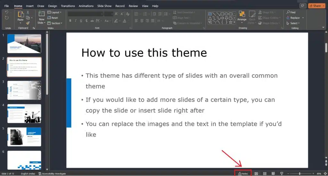Click the zoom slider in status bar

[299, 173]
